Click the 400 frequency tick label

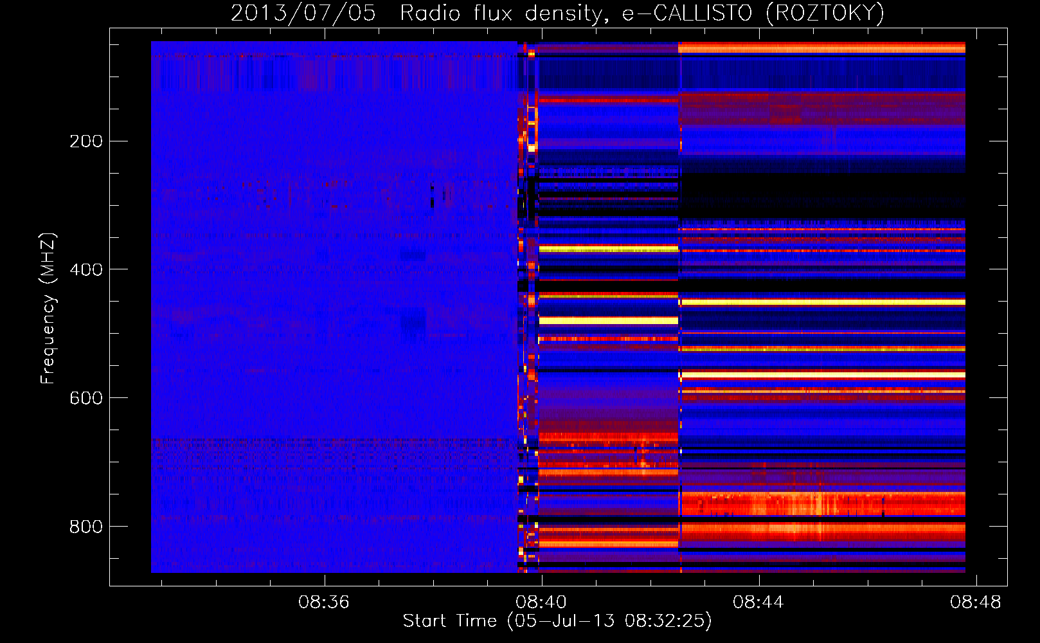coord(86,269)
